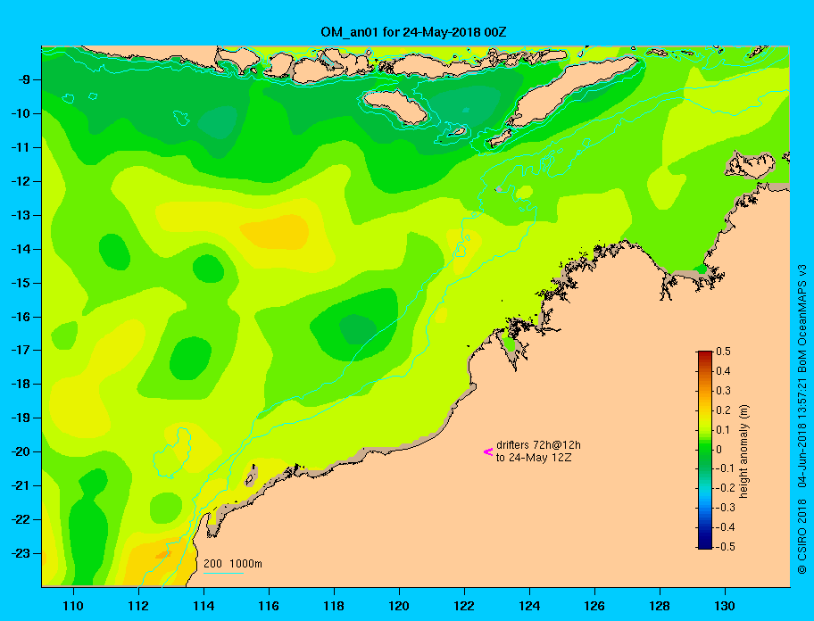Click the colorbar tick label "-0.3"
Screen dimensions: 814x621
726,508
